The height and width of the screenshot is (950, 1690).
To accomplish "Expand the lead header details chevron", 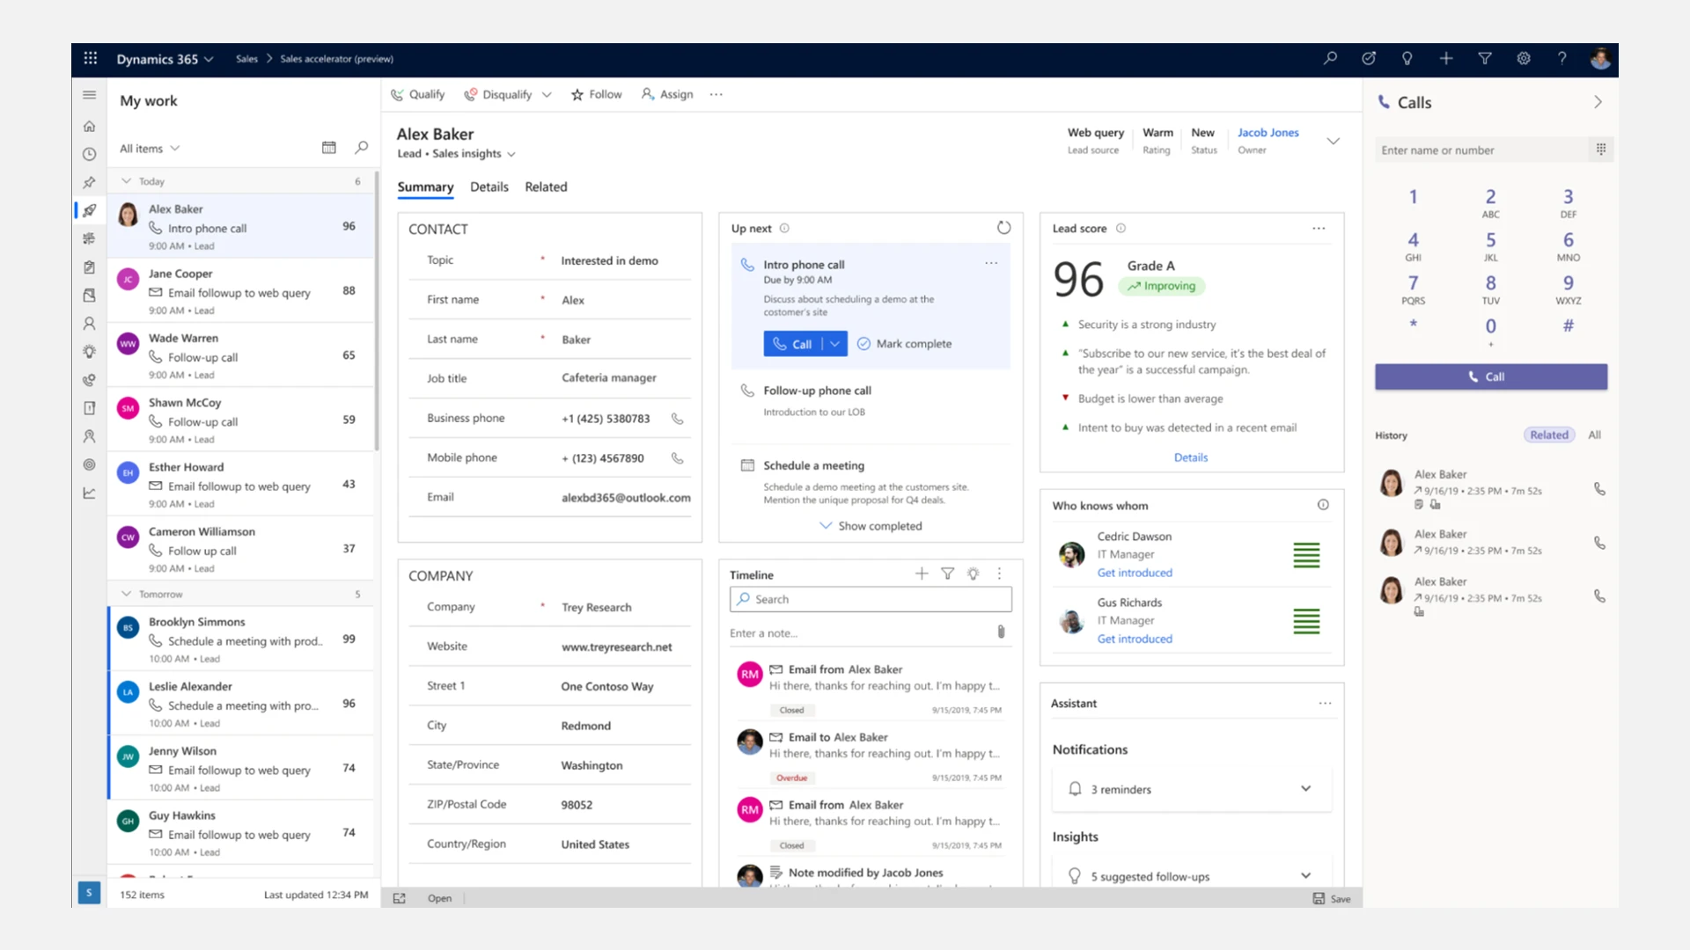I will tap(1334, 141).
